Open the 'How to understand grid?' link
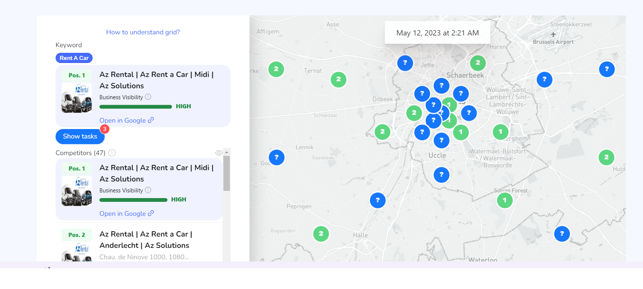643x289 pixels. point(143,32)
